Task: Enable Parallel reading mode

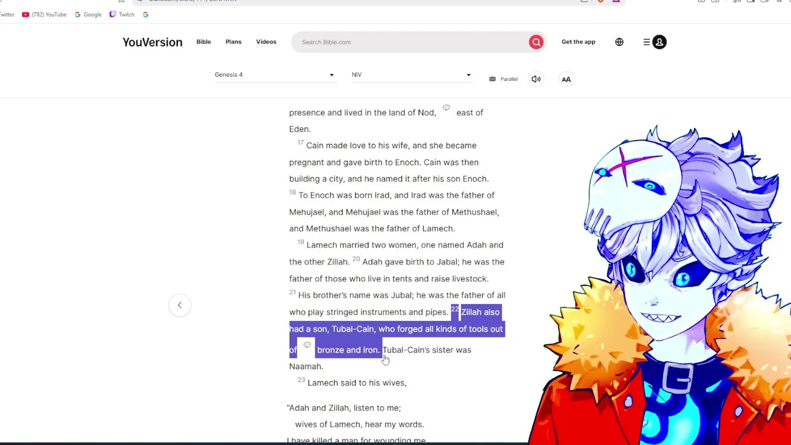Action: [x=504, y=79]
